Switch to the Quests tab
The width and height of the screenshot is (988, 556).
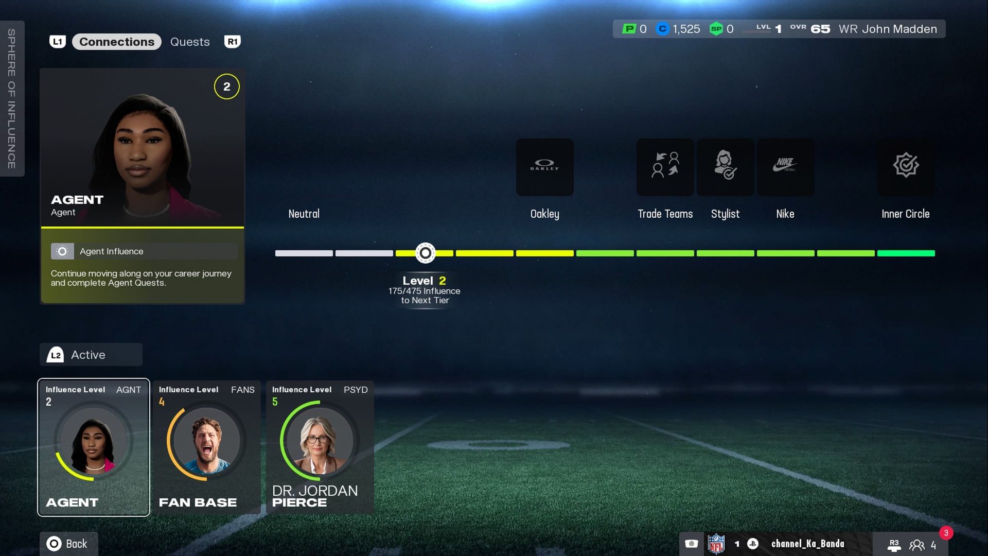coord(190,42)
